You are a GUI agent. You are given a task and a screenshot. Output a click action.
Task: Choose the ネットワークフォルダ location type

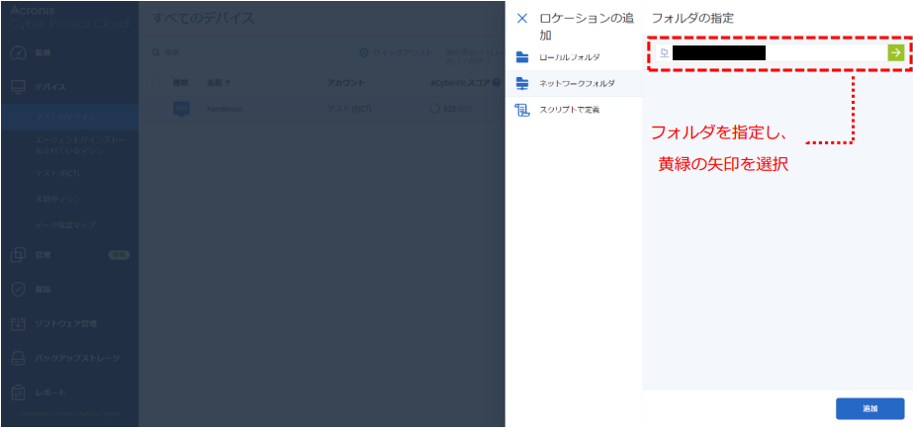click(575, 84)
